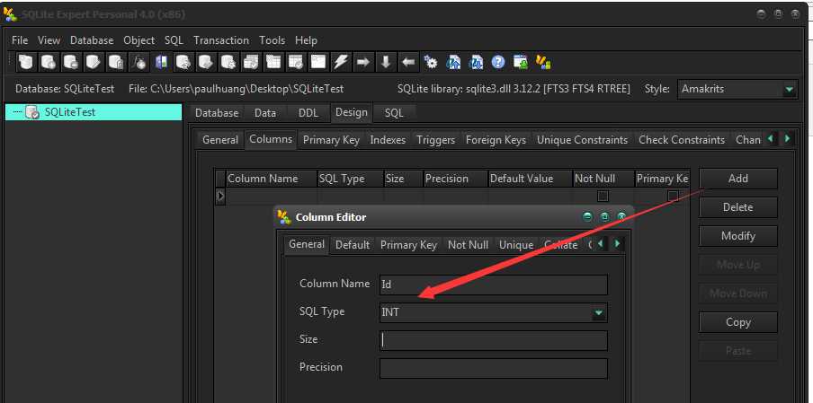Open the Not Null tab in Column Editor
This screenshot has width=813, height=403.
pyautogui.click(x=468, y=245)
